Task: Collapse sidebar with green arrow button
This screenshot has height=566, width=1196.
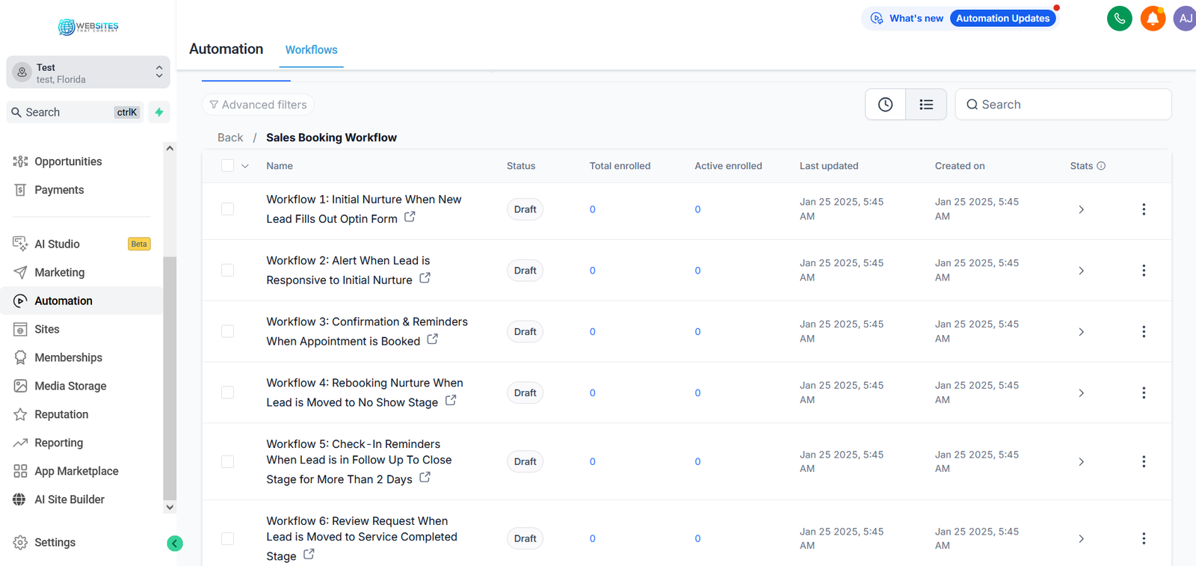Action: [175, 544]
